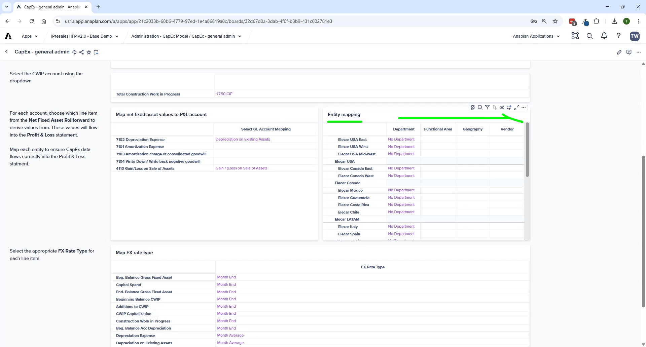Click the Month End link for Capital Spend
646x347 pixels.
click(x=227, y=284)
